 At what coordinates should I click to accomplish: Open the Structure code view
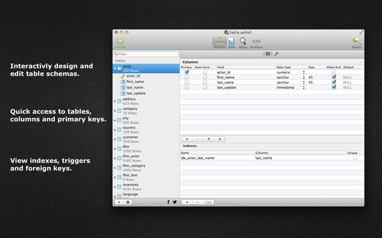tap(256, 43)
